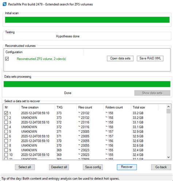Click the Initial scan progress bar
Screen dimensions: 173x181
click(87, 20)
